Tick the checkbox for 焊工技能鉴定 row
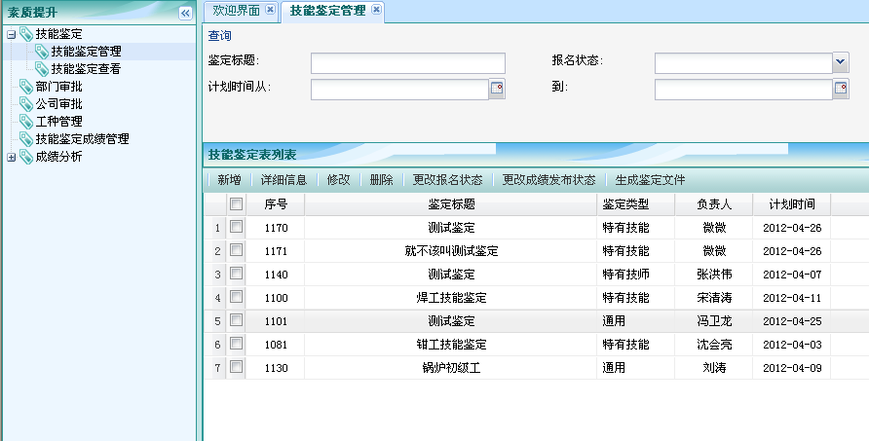The width and height of the screenshot is (869, 441). [236, 297]
